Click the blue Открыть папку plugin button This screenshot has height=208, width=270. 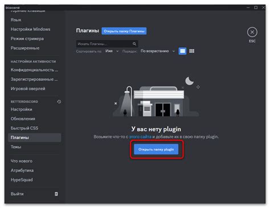(156, 149)
